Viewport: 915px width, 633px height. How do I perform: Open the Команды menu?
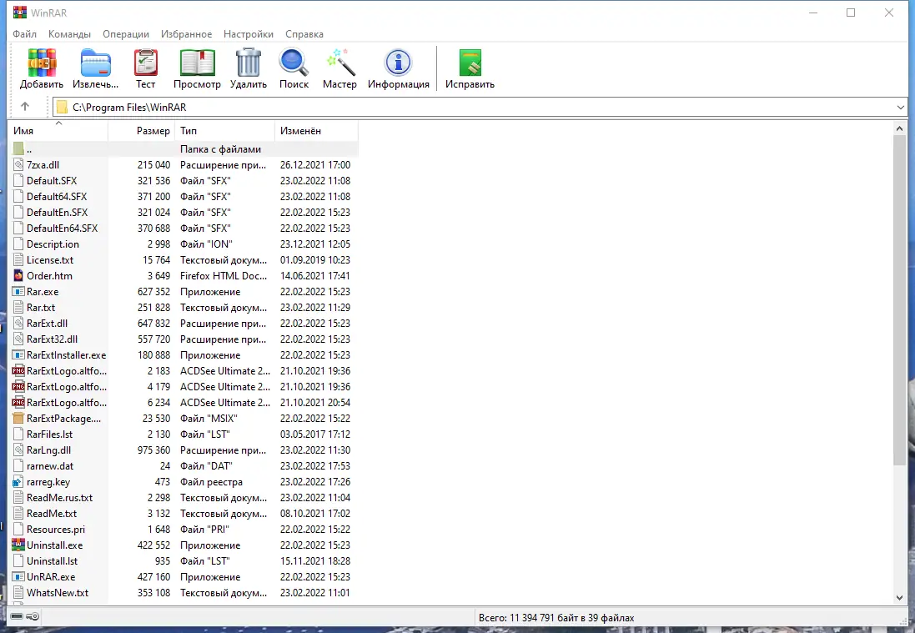click(69, 34)
